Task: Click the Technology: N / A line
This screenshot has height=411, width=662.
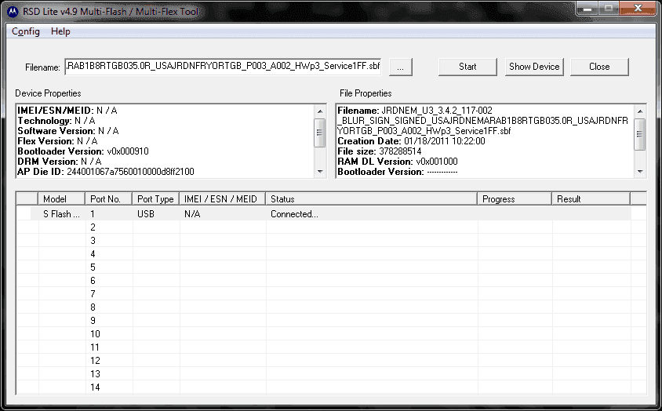Action: (x=56, y=121)
